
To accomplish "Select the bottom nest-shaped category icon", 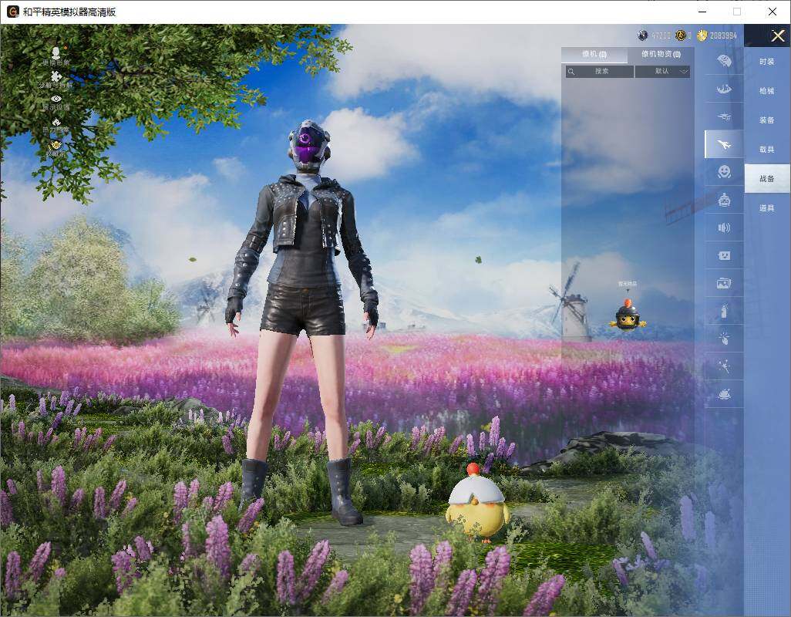I will [x=725, y=393].
